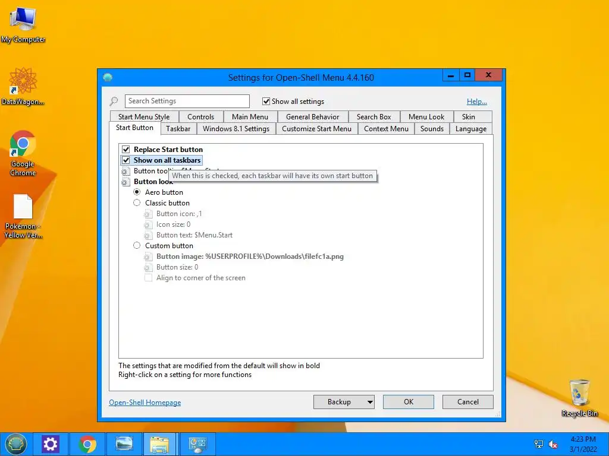Select the Icon size: 0 setting
Image resolution: width=609 pixels, height=456 pixels.
point(173,224)
